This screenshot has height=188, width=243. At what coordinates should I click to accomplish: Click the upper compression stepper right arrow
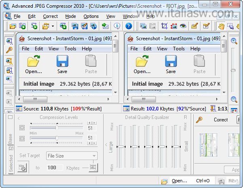point(94,123)
